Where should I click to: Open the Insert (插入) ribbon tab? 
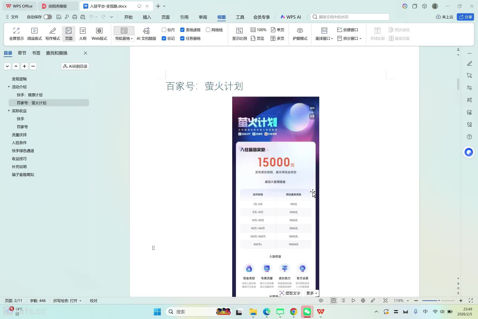147,17
